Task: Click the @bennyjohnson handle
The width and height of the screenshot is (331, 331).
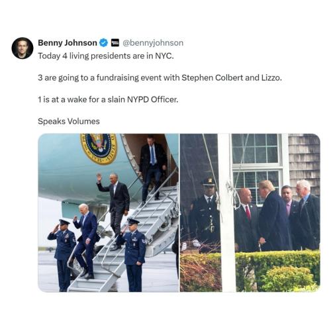Action: coord(153,43)
